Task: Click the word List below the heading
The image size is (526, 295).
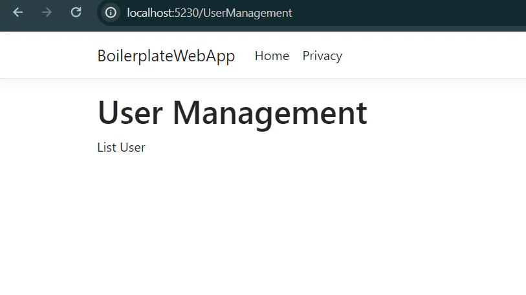Action: pos(106,147)
